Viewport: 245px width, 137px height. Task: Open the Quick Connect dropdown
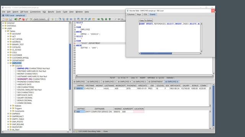[x=48, y=19]
